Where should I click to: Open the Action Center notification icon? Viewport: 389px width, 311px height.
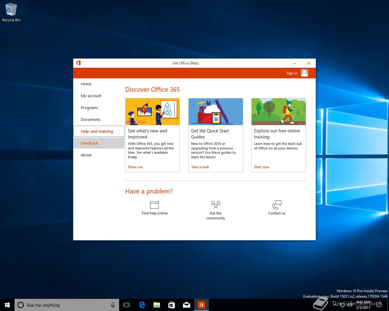(379, 305)
